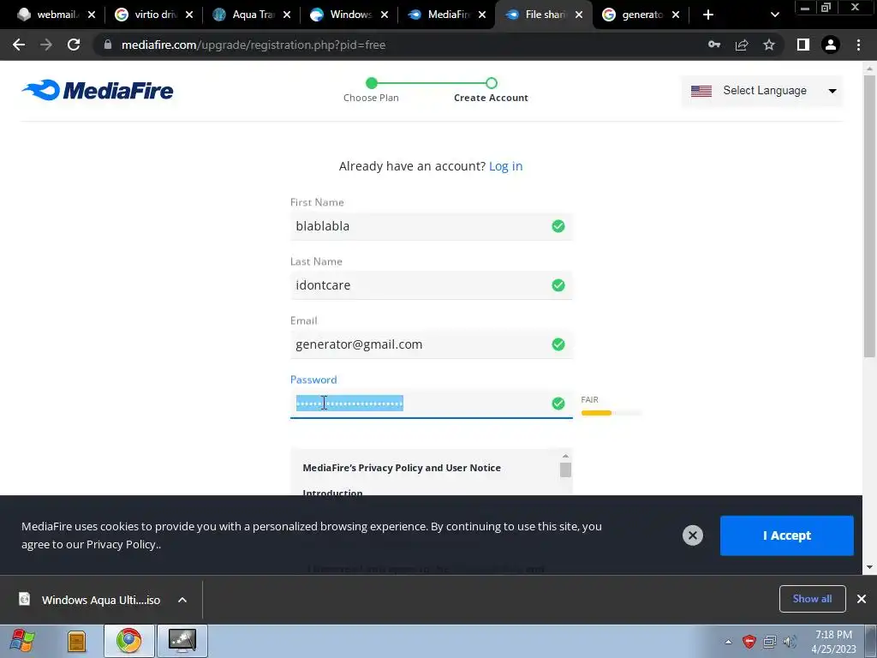Click the ISO download file icon

[25, 599]
